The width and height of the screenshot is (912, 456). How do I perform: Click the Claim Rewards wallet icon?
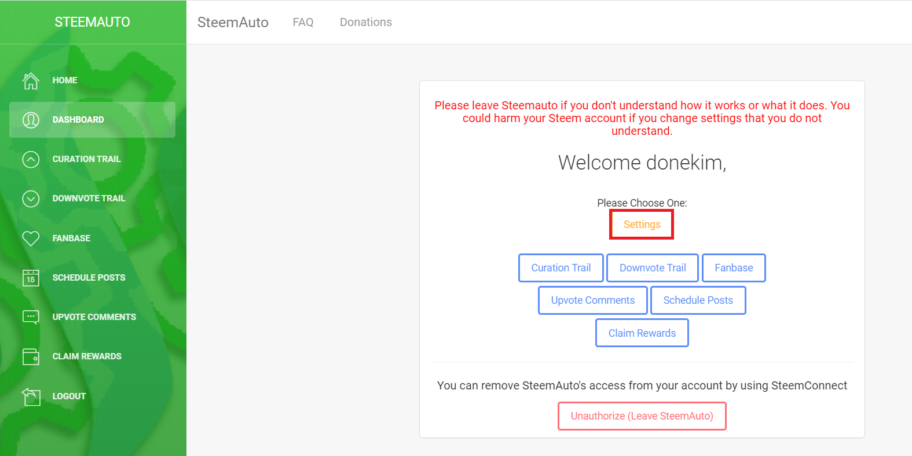(x=31, y=356)
